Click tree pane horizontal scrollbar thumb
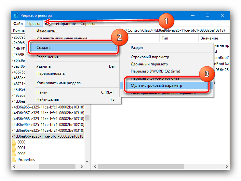This screenshot has height=181, width=241. (x=57, y=167)
